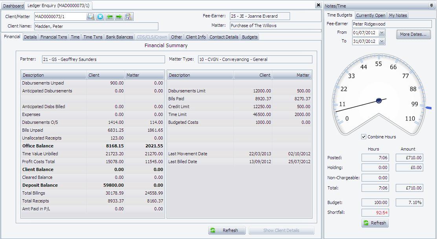Open the Client Info tab
Screen dimensions: 437x239
196,37
